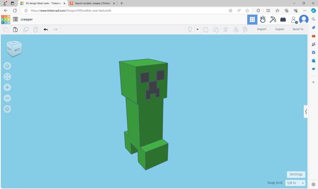The width and height of the screenshot is (318, 189).
Task: Open browser read aloud icon
Action: tap(239, 11)
